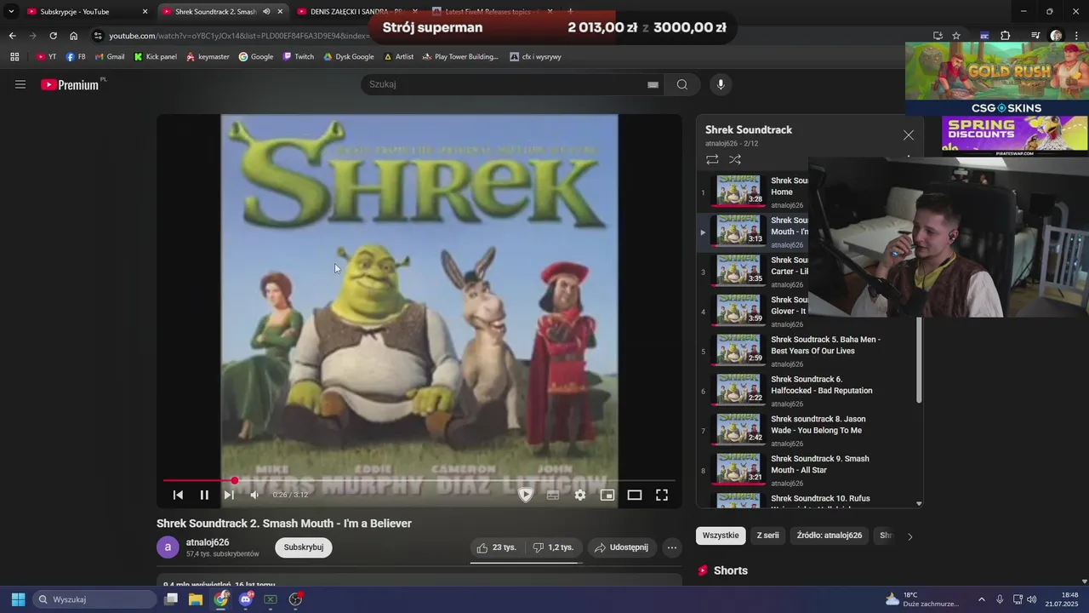
Task: Switch to miniplayer mode
Action: coord(607,495)
